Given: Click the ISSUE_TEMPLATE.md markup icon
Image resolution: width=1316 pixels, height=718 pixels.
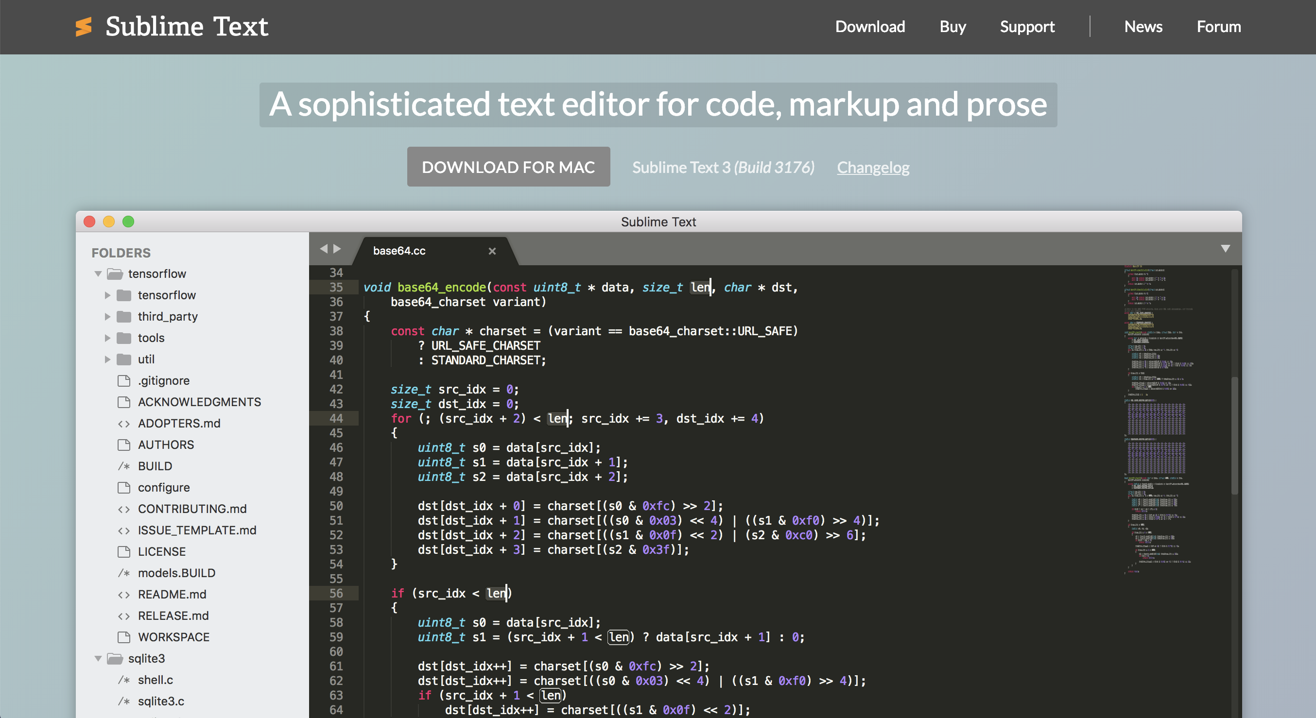Looking at the screenshot, I should tap(123, 530).
